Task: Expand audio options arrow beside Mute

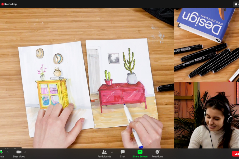Action: (7, 152)
